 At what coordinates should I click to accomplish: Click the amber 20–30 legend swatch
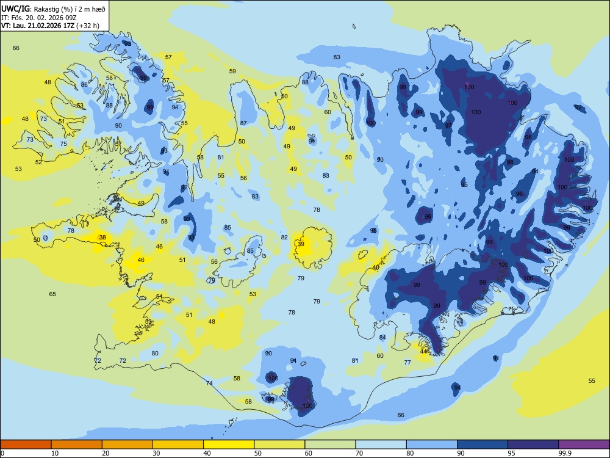[127, 445]
